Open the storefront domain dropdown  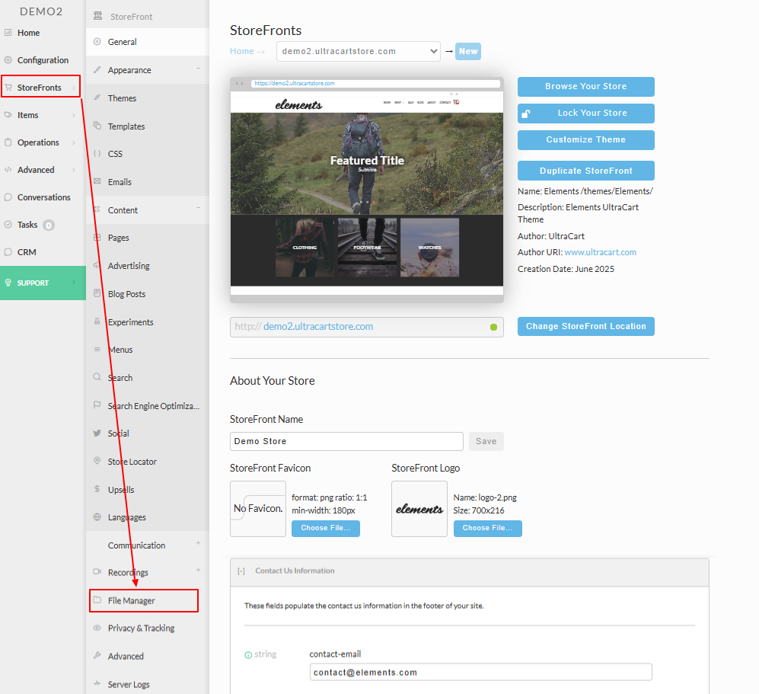click(x=359, y=51)
